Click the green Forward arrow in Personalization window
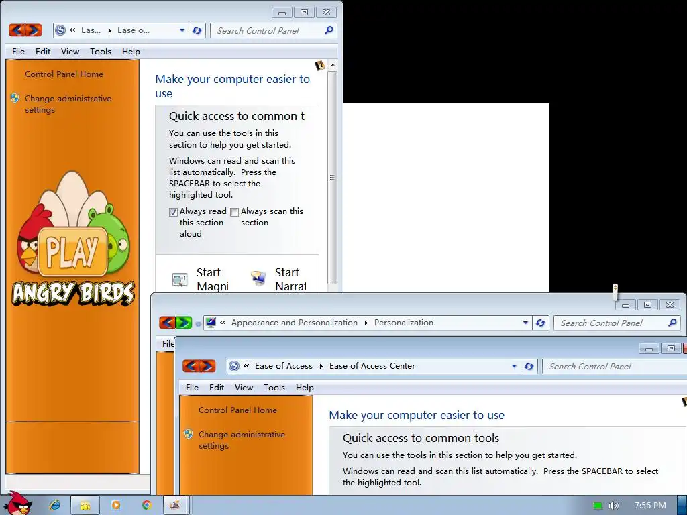Image resolution: width=687 pixels, height=515 pixels. (184, 323)
